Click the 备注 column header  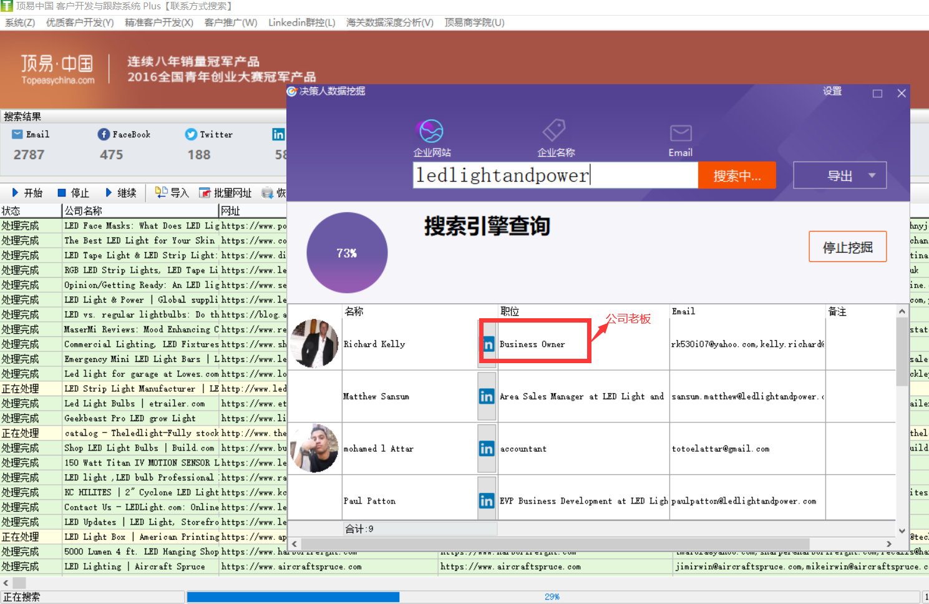pyautogui.click(x=860, y=311)
